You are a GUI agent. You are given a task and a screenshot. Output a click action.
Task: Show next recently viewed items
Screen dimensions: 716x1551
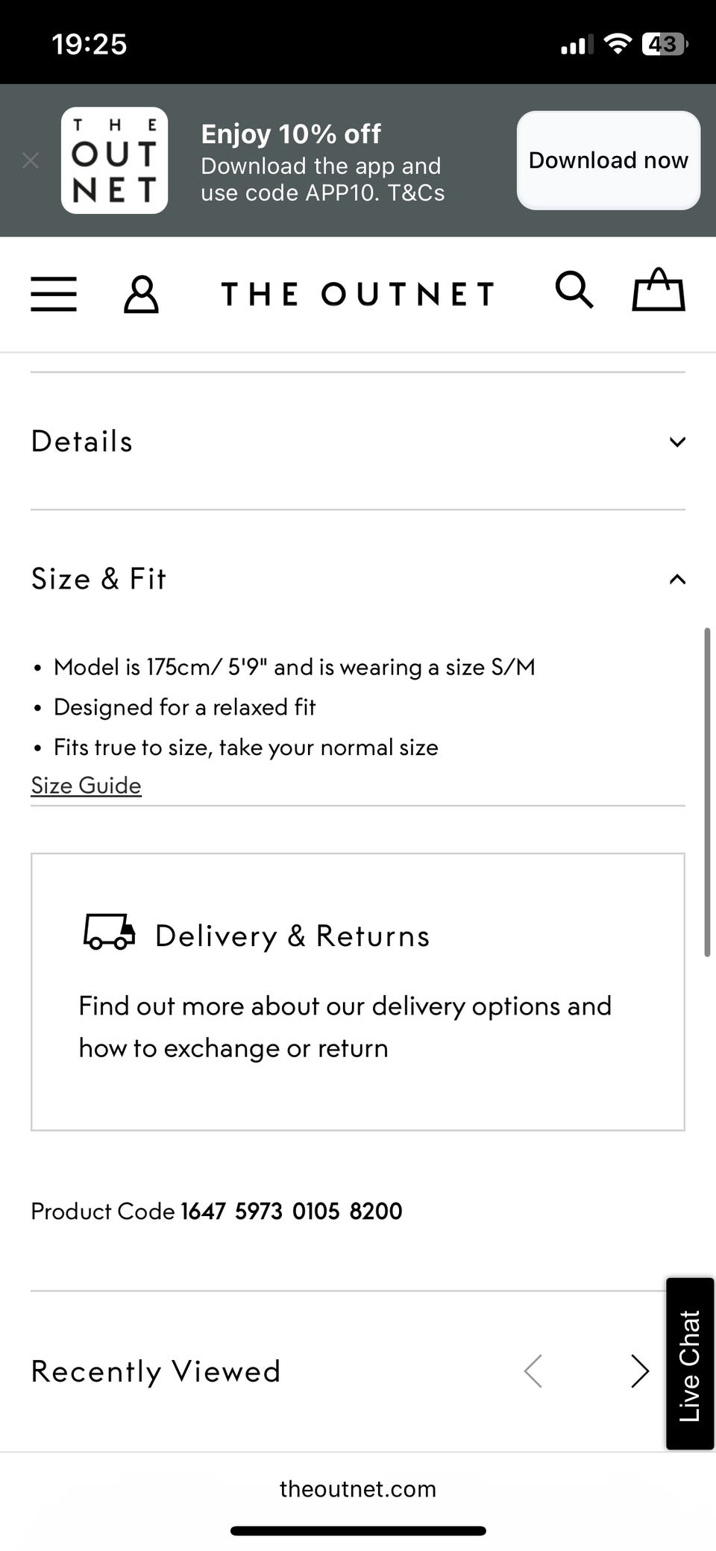[639, 1370]
